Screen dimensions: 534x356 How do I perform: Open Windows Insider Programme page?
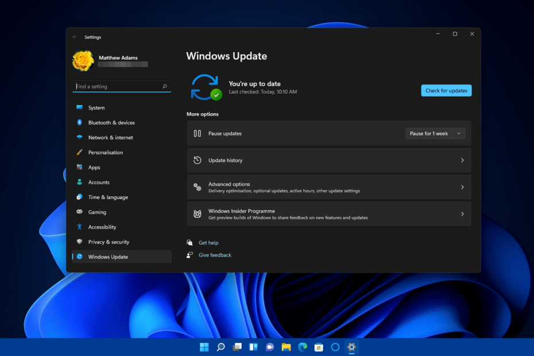329,214
